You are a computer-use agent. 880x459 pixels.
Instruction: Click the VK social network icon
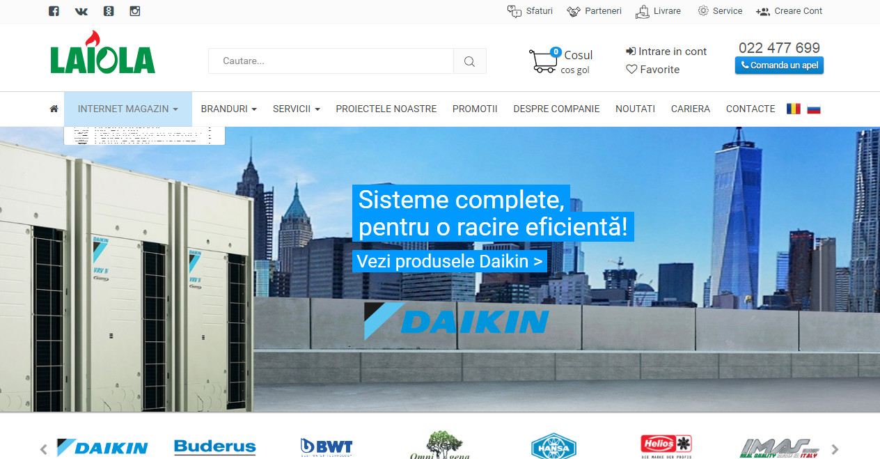tap(81, 10)
